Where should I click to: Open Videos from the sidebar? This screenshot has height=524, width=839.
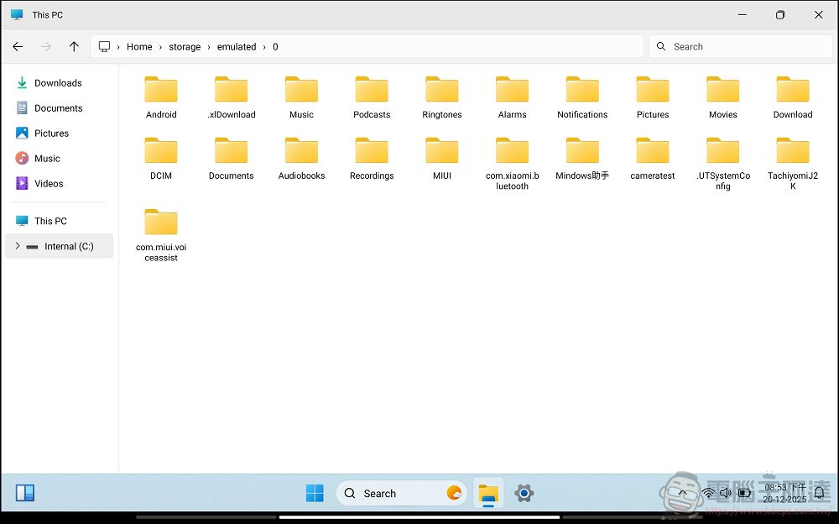[49, 183]
